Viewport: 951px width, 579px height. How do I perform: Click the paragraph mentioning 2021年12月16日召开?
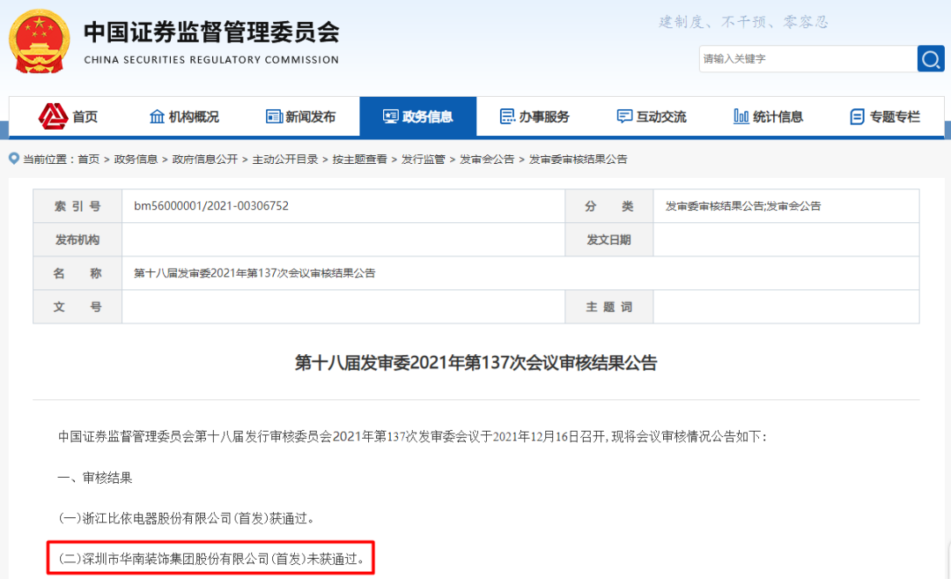click(412, 436)
